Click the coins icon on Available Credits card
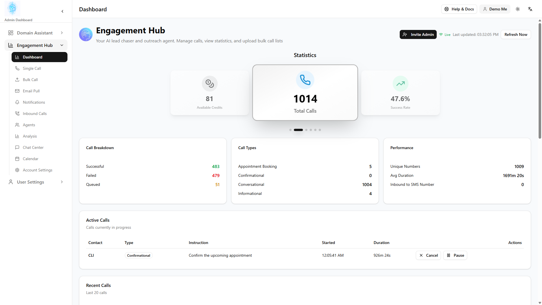The image size is (542, 305). coord(209,84)
